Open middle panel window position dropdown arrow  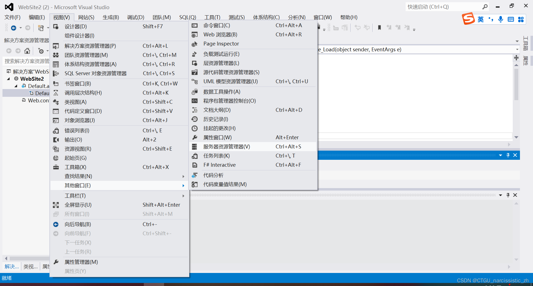(501, 155)
